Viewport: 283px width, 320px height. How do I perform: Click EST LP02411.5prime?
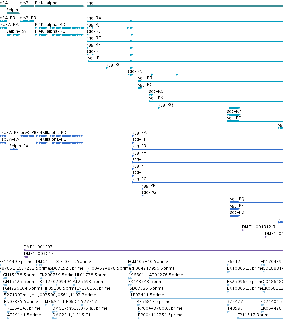click(x=207, y=298)
